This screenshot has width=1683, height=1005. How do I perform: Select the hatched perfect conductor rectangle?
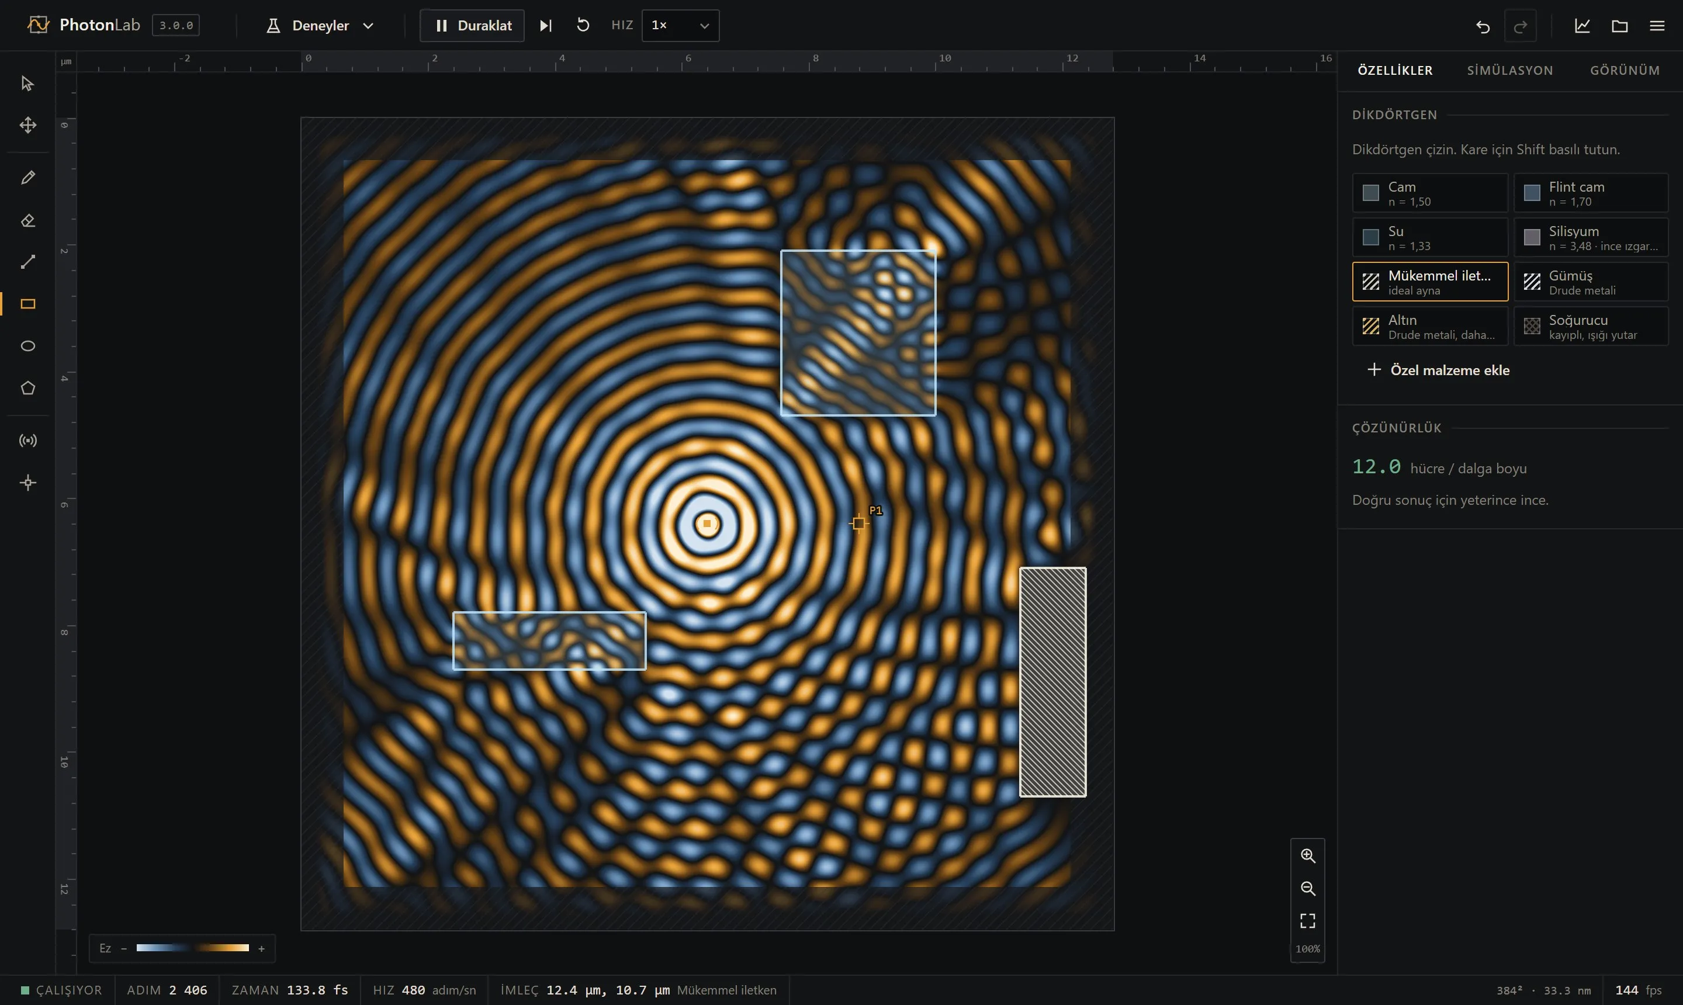point(1053,682)
